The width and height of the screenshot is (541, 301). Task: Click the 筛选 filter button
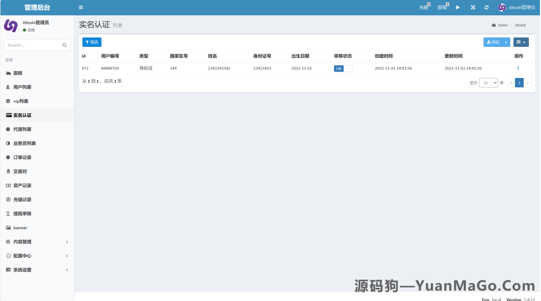tap(92, 42)
